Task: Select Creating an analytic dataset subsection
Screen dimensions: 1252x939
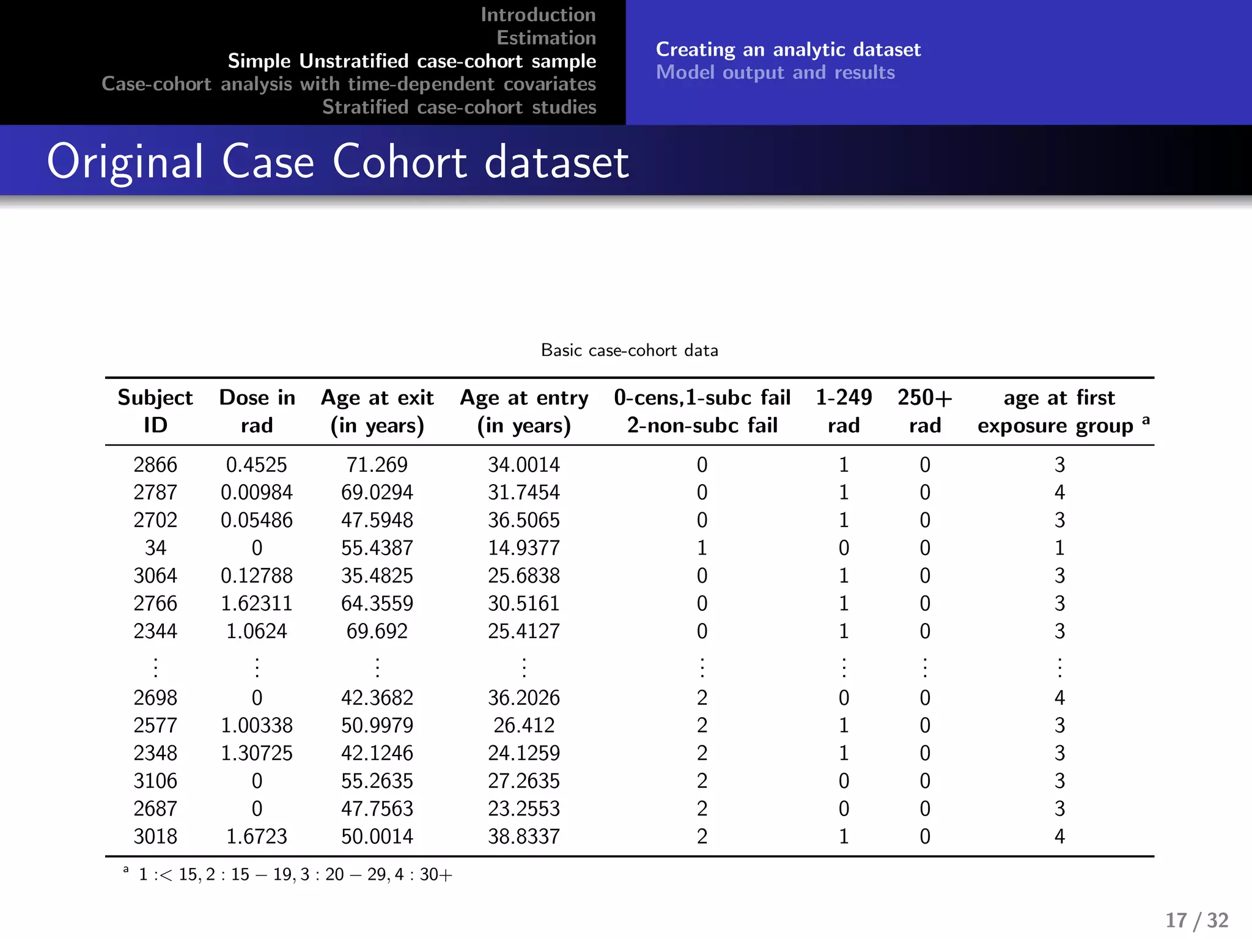Action: pos(788,50)
